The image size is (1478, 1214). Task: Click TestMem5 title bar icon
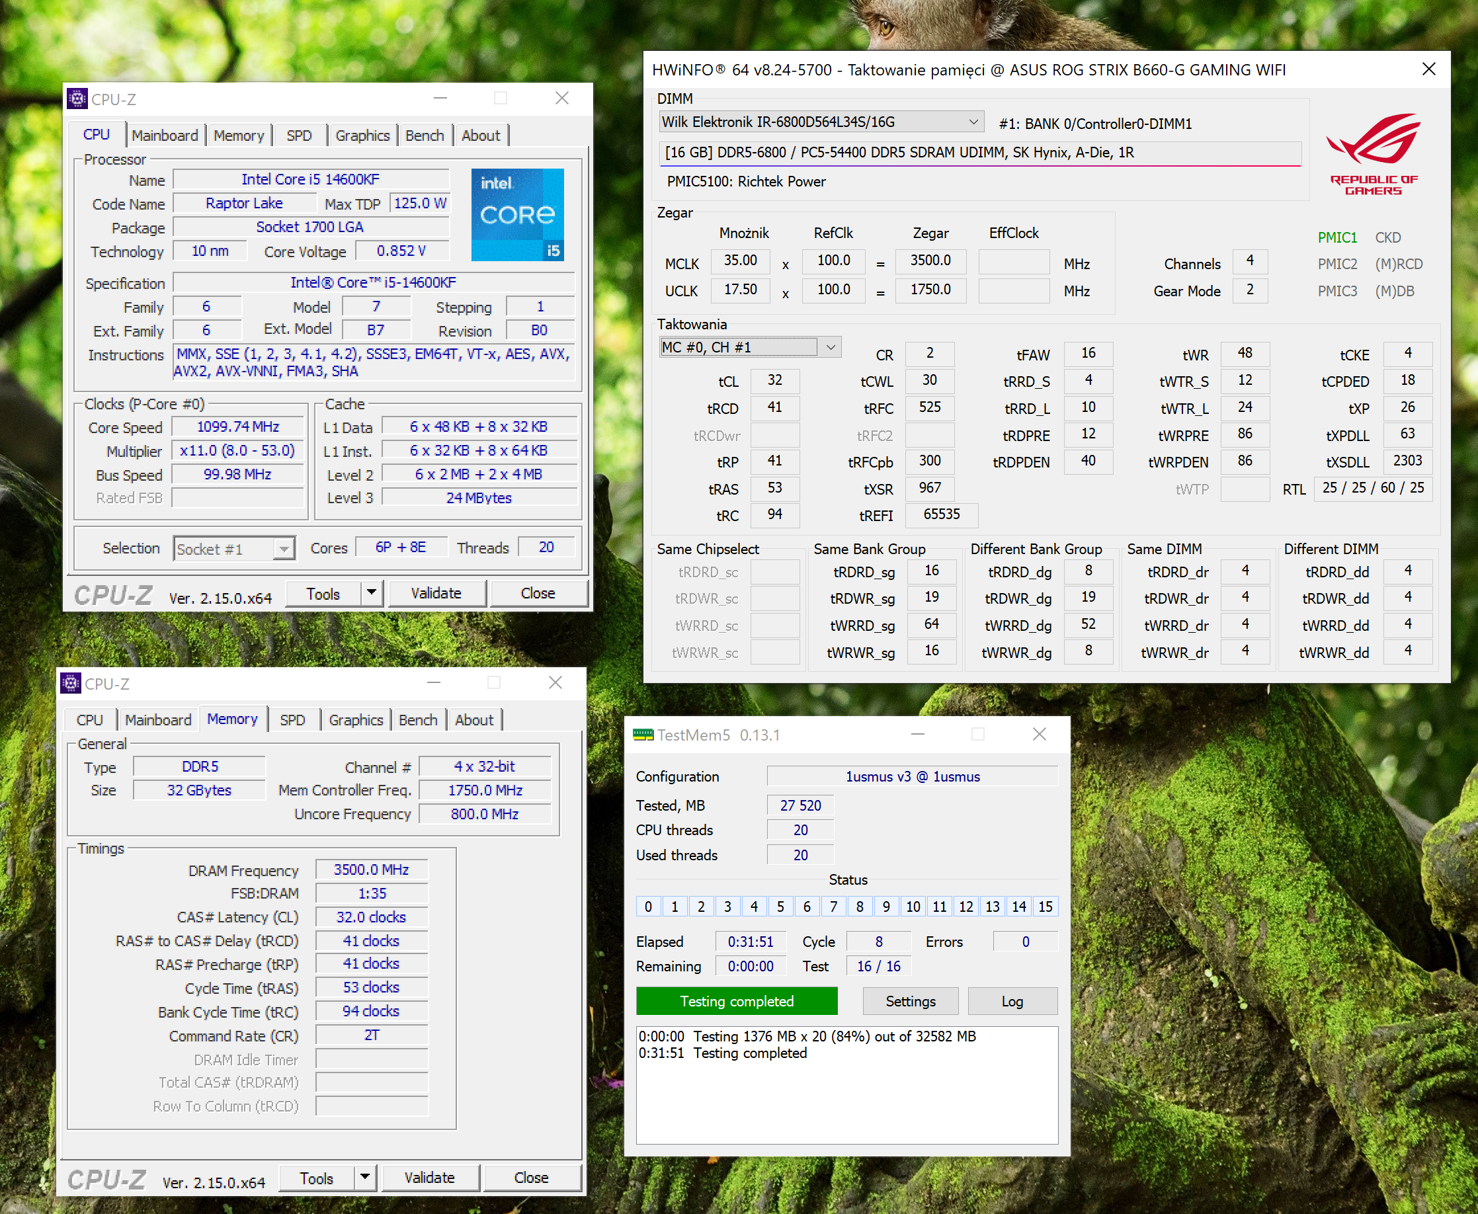(x=643, y=734)
